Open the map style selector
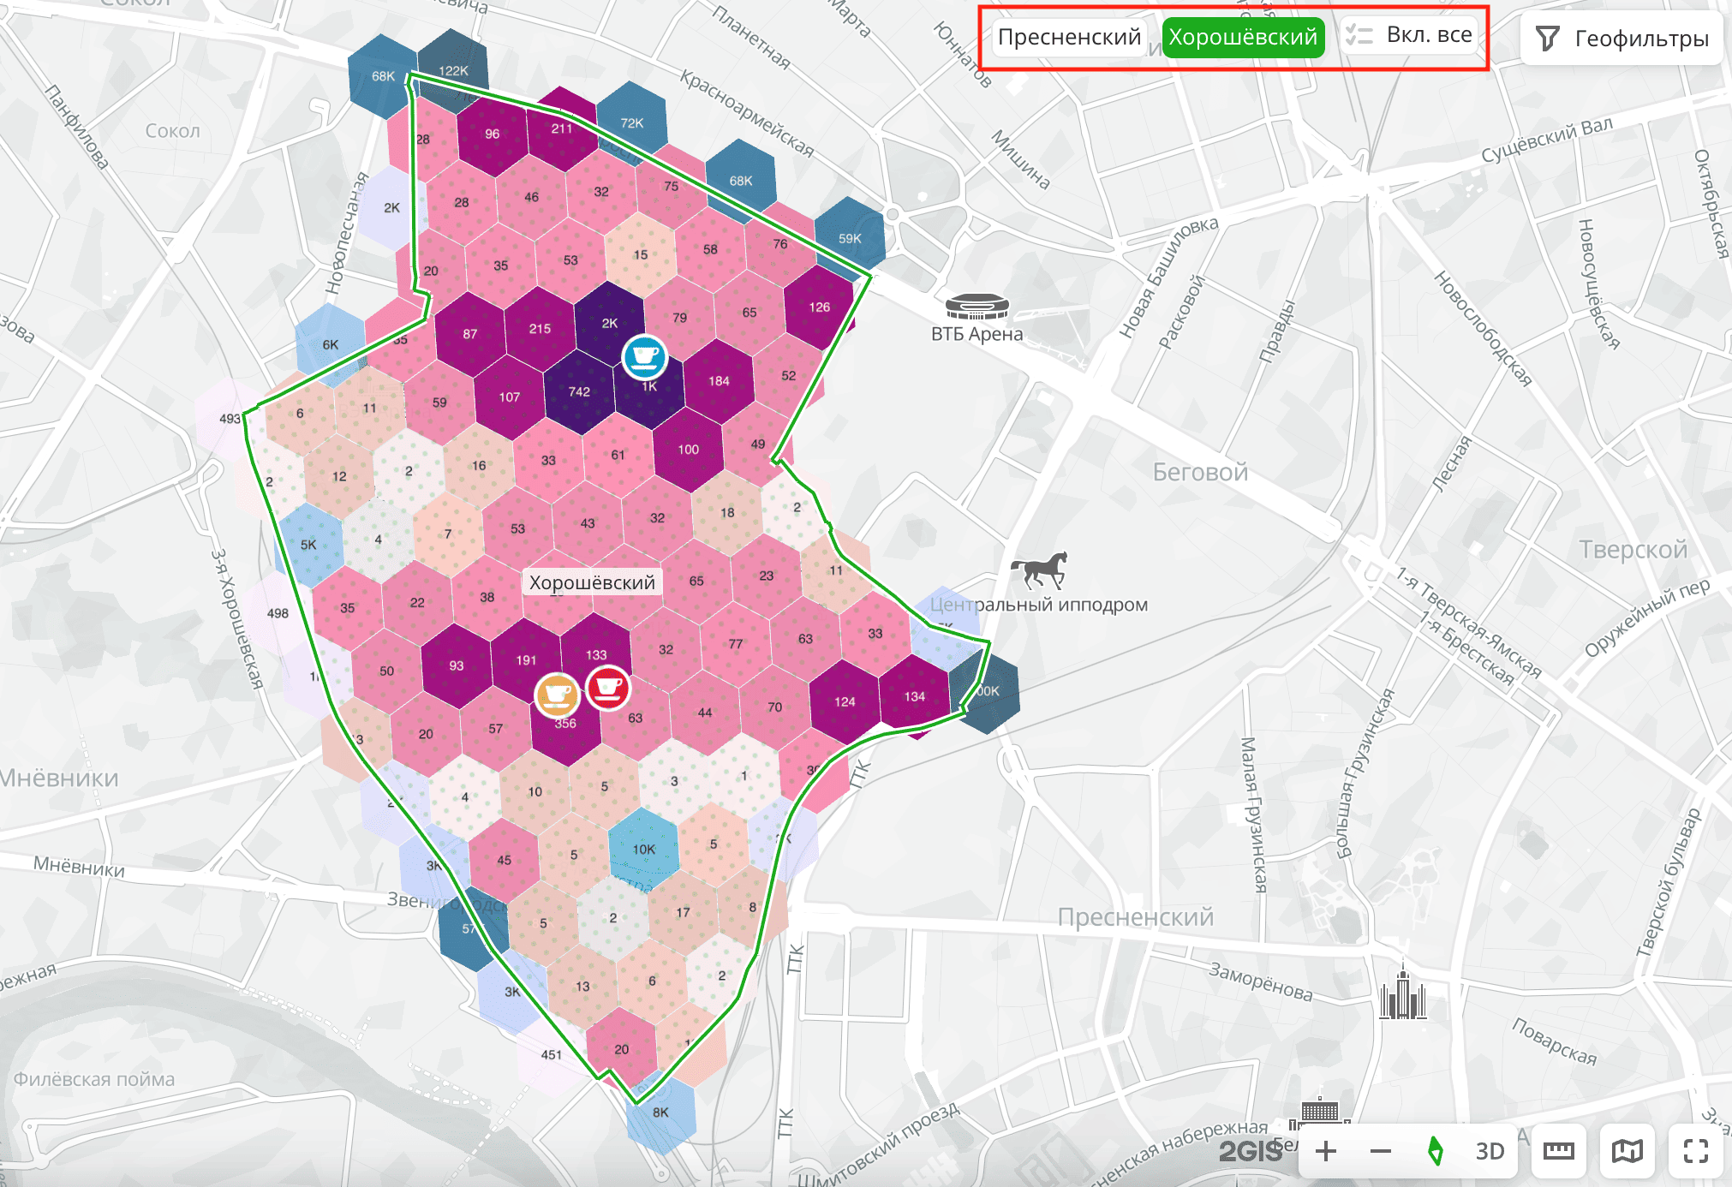Image resolution: width=1732 pixels, height=1187 pixels. pyautogui.click(x=1627, y=1150)
